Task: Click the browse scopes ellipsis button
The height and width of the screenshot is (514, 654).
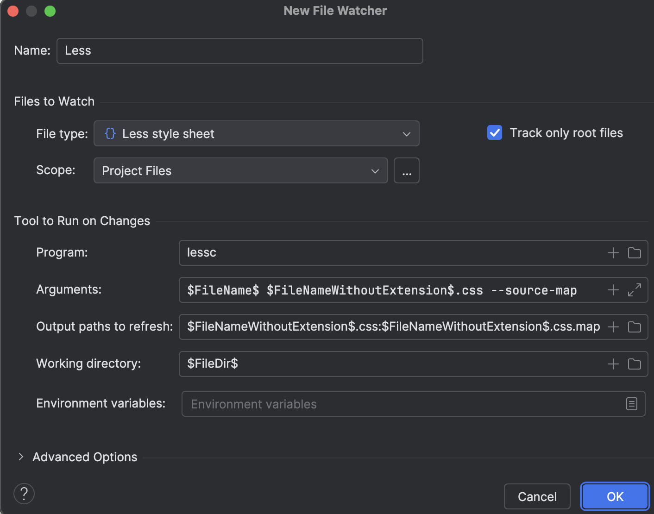Action: point(406,170)
